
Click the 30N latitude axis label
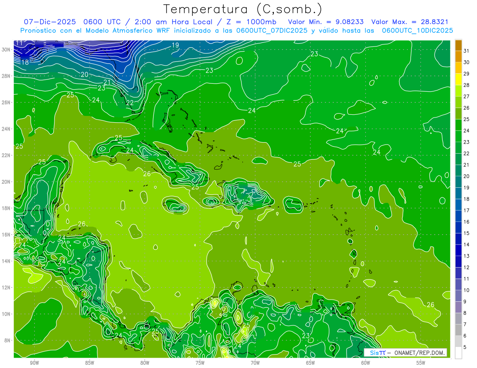tap(7, 50)
